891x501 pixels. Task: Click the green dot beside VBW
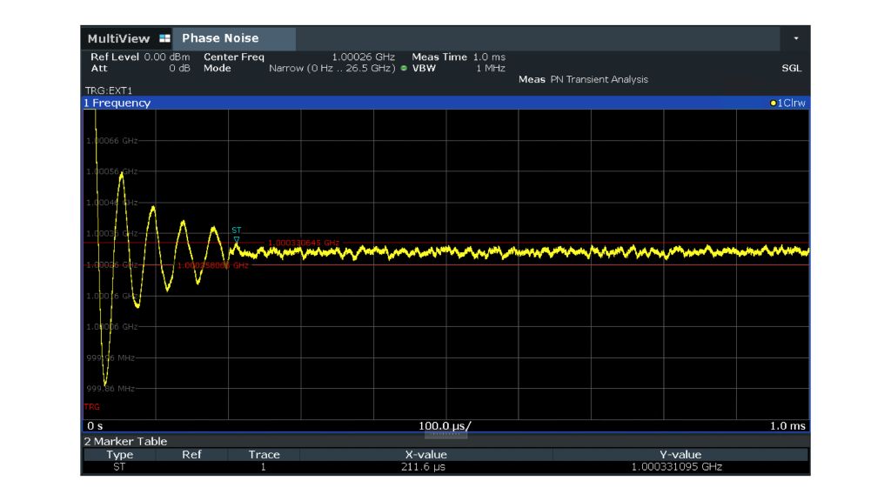point(405,68)
